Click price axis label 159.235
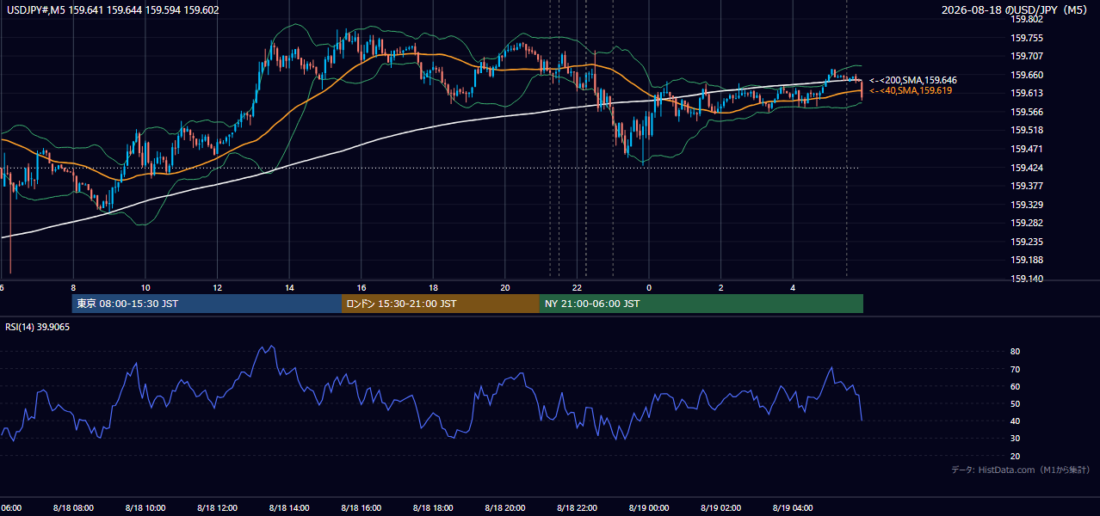The image size is (1100, 516). (x=1026, y=242)
